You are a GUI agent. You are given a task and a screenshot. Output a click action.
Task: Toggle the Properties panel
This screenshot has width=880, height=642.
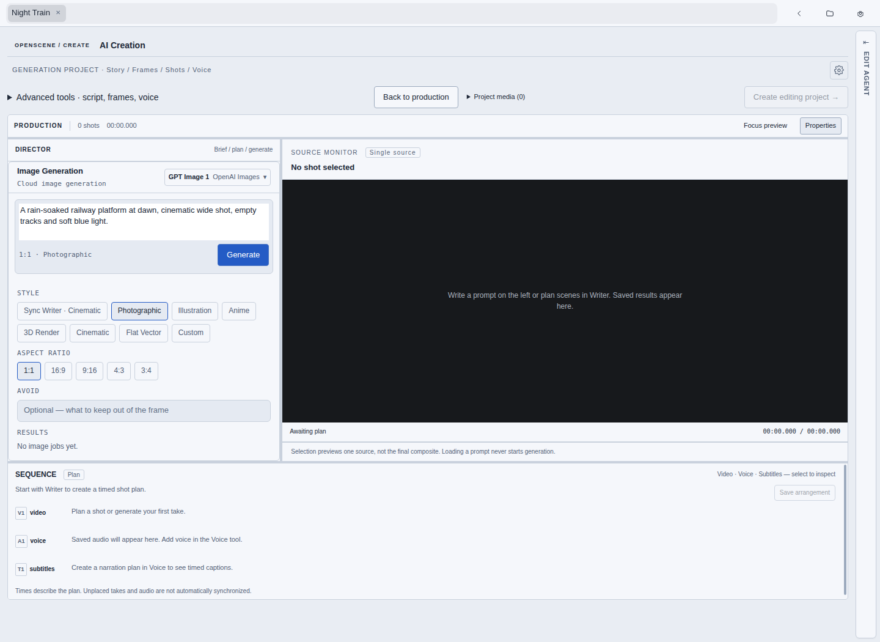[821, 125]
